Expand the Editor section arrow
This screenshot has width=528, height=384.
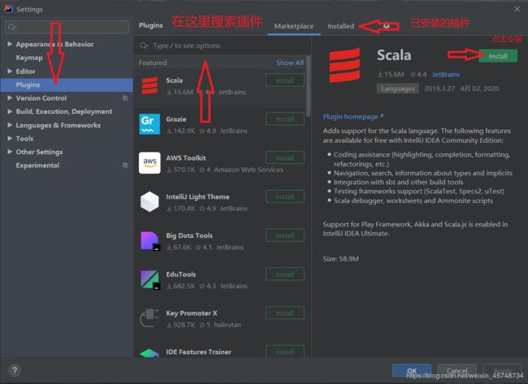pos(10,71)
